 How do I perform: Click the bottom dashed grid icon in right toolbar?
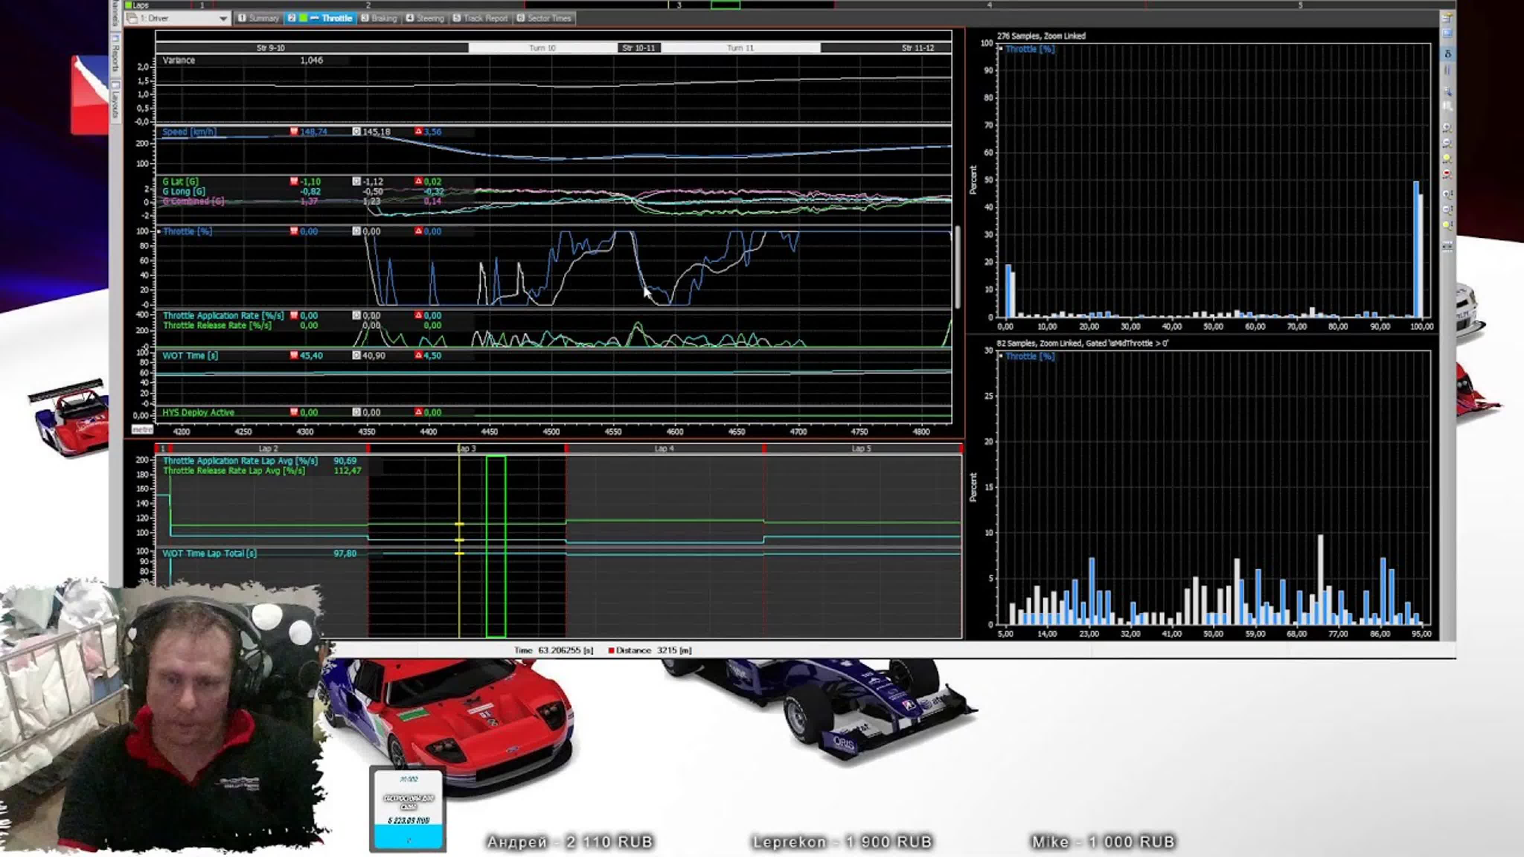click(x=1447, y=246)
